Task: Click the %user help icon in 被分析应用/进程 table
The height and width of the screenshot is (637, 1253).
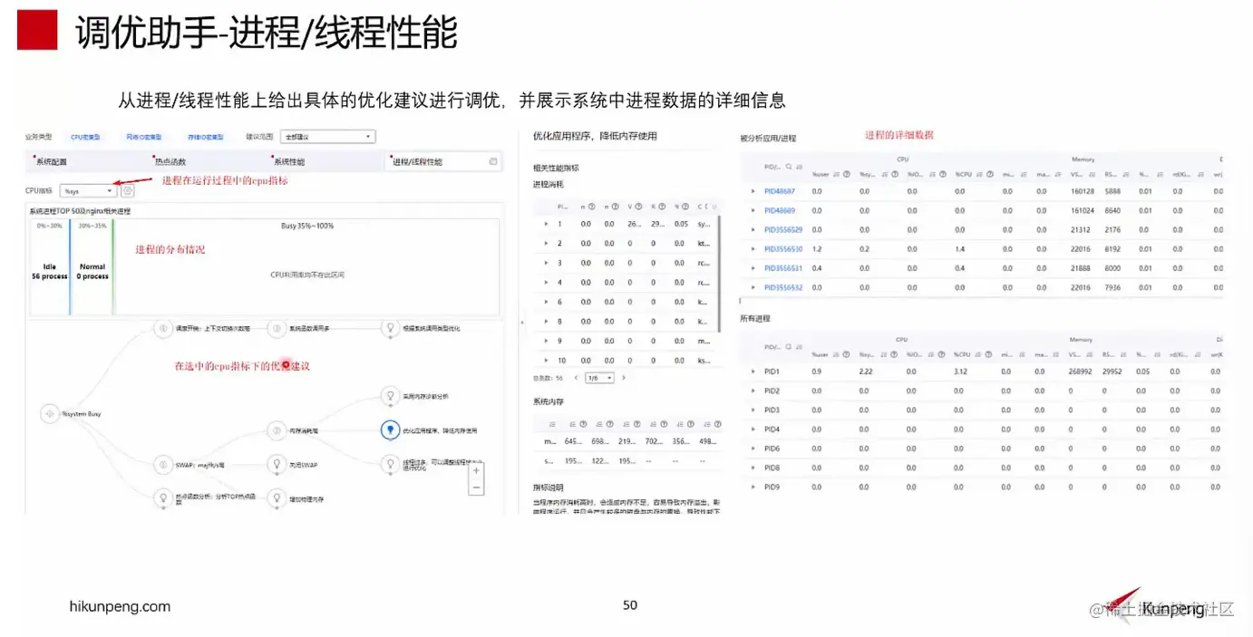Action: (846, 174)
